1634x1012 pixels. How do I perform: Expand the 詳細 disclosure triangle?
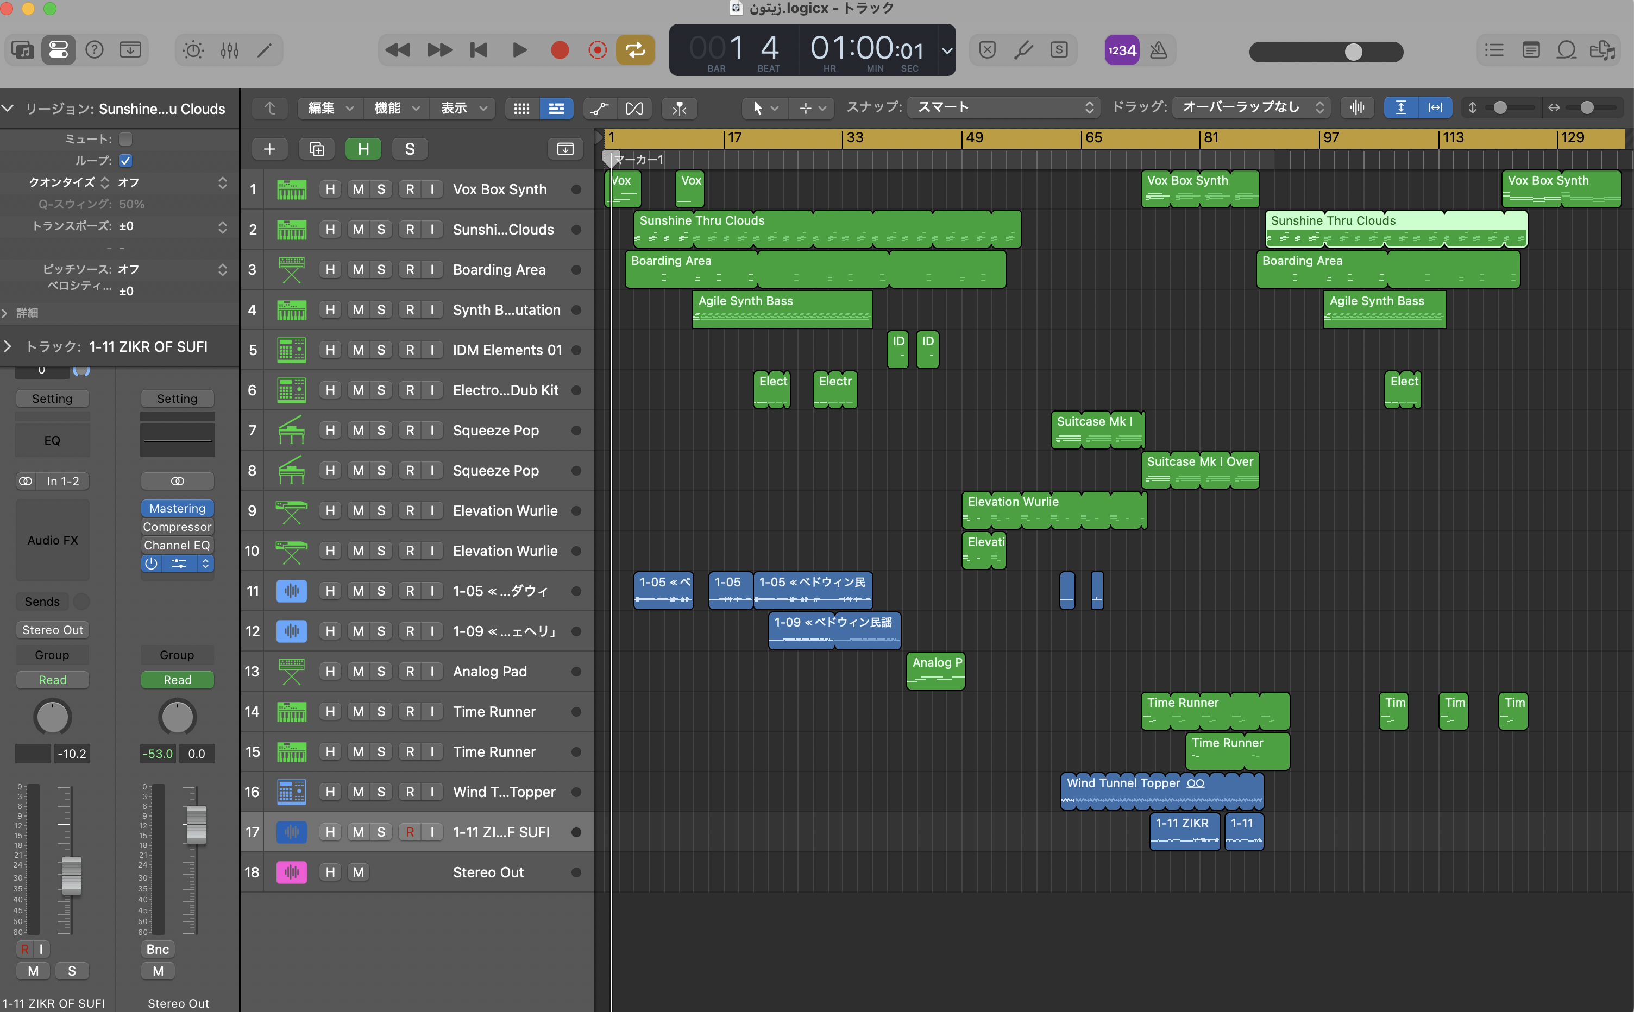(x=6, y=313)
